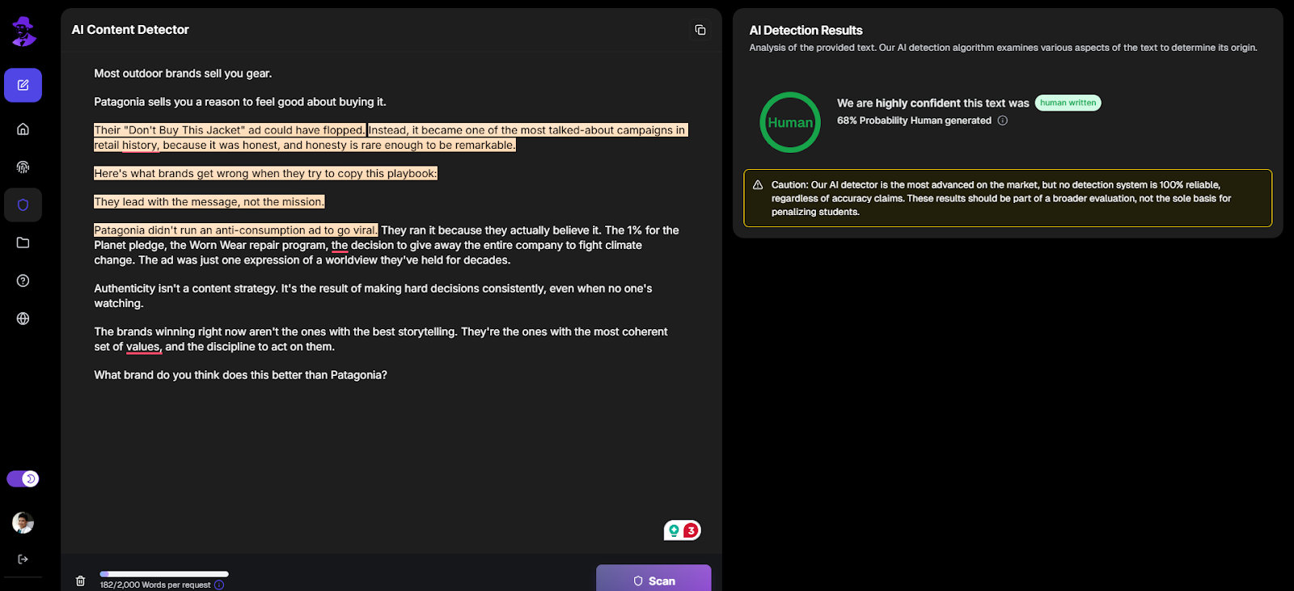Click the globe language icon
Viewport: 1294px width, 591px height.
pos(23,319)
